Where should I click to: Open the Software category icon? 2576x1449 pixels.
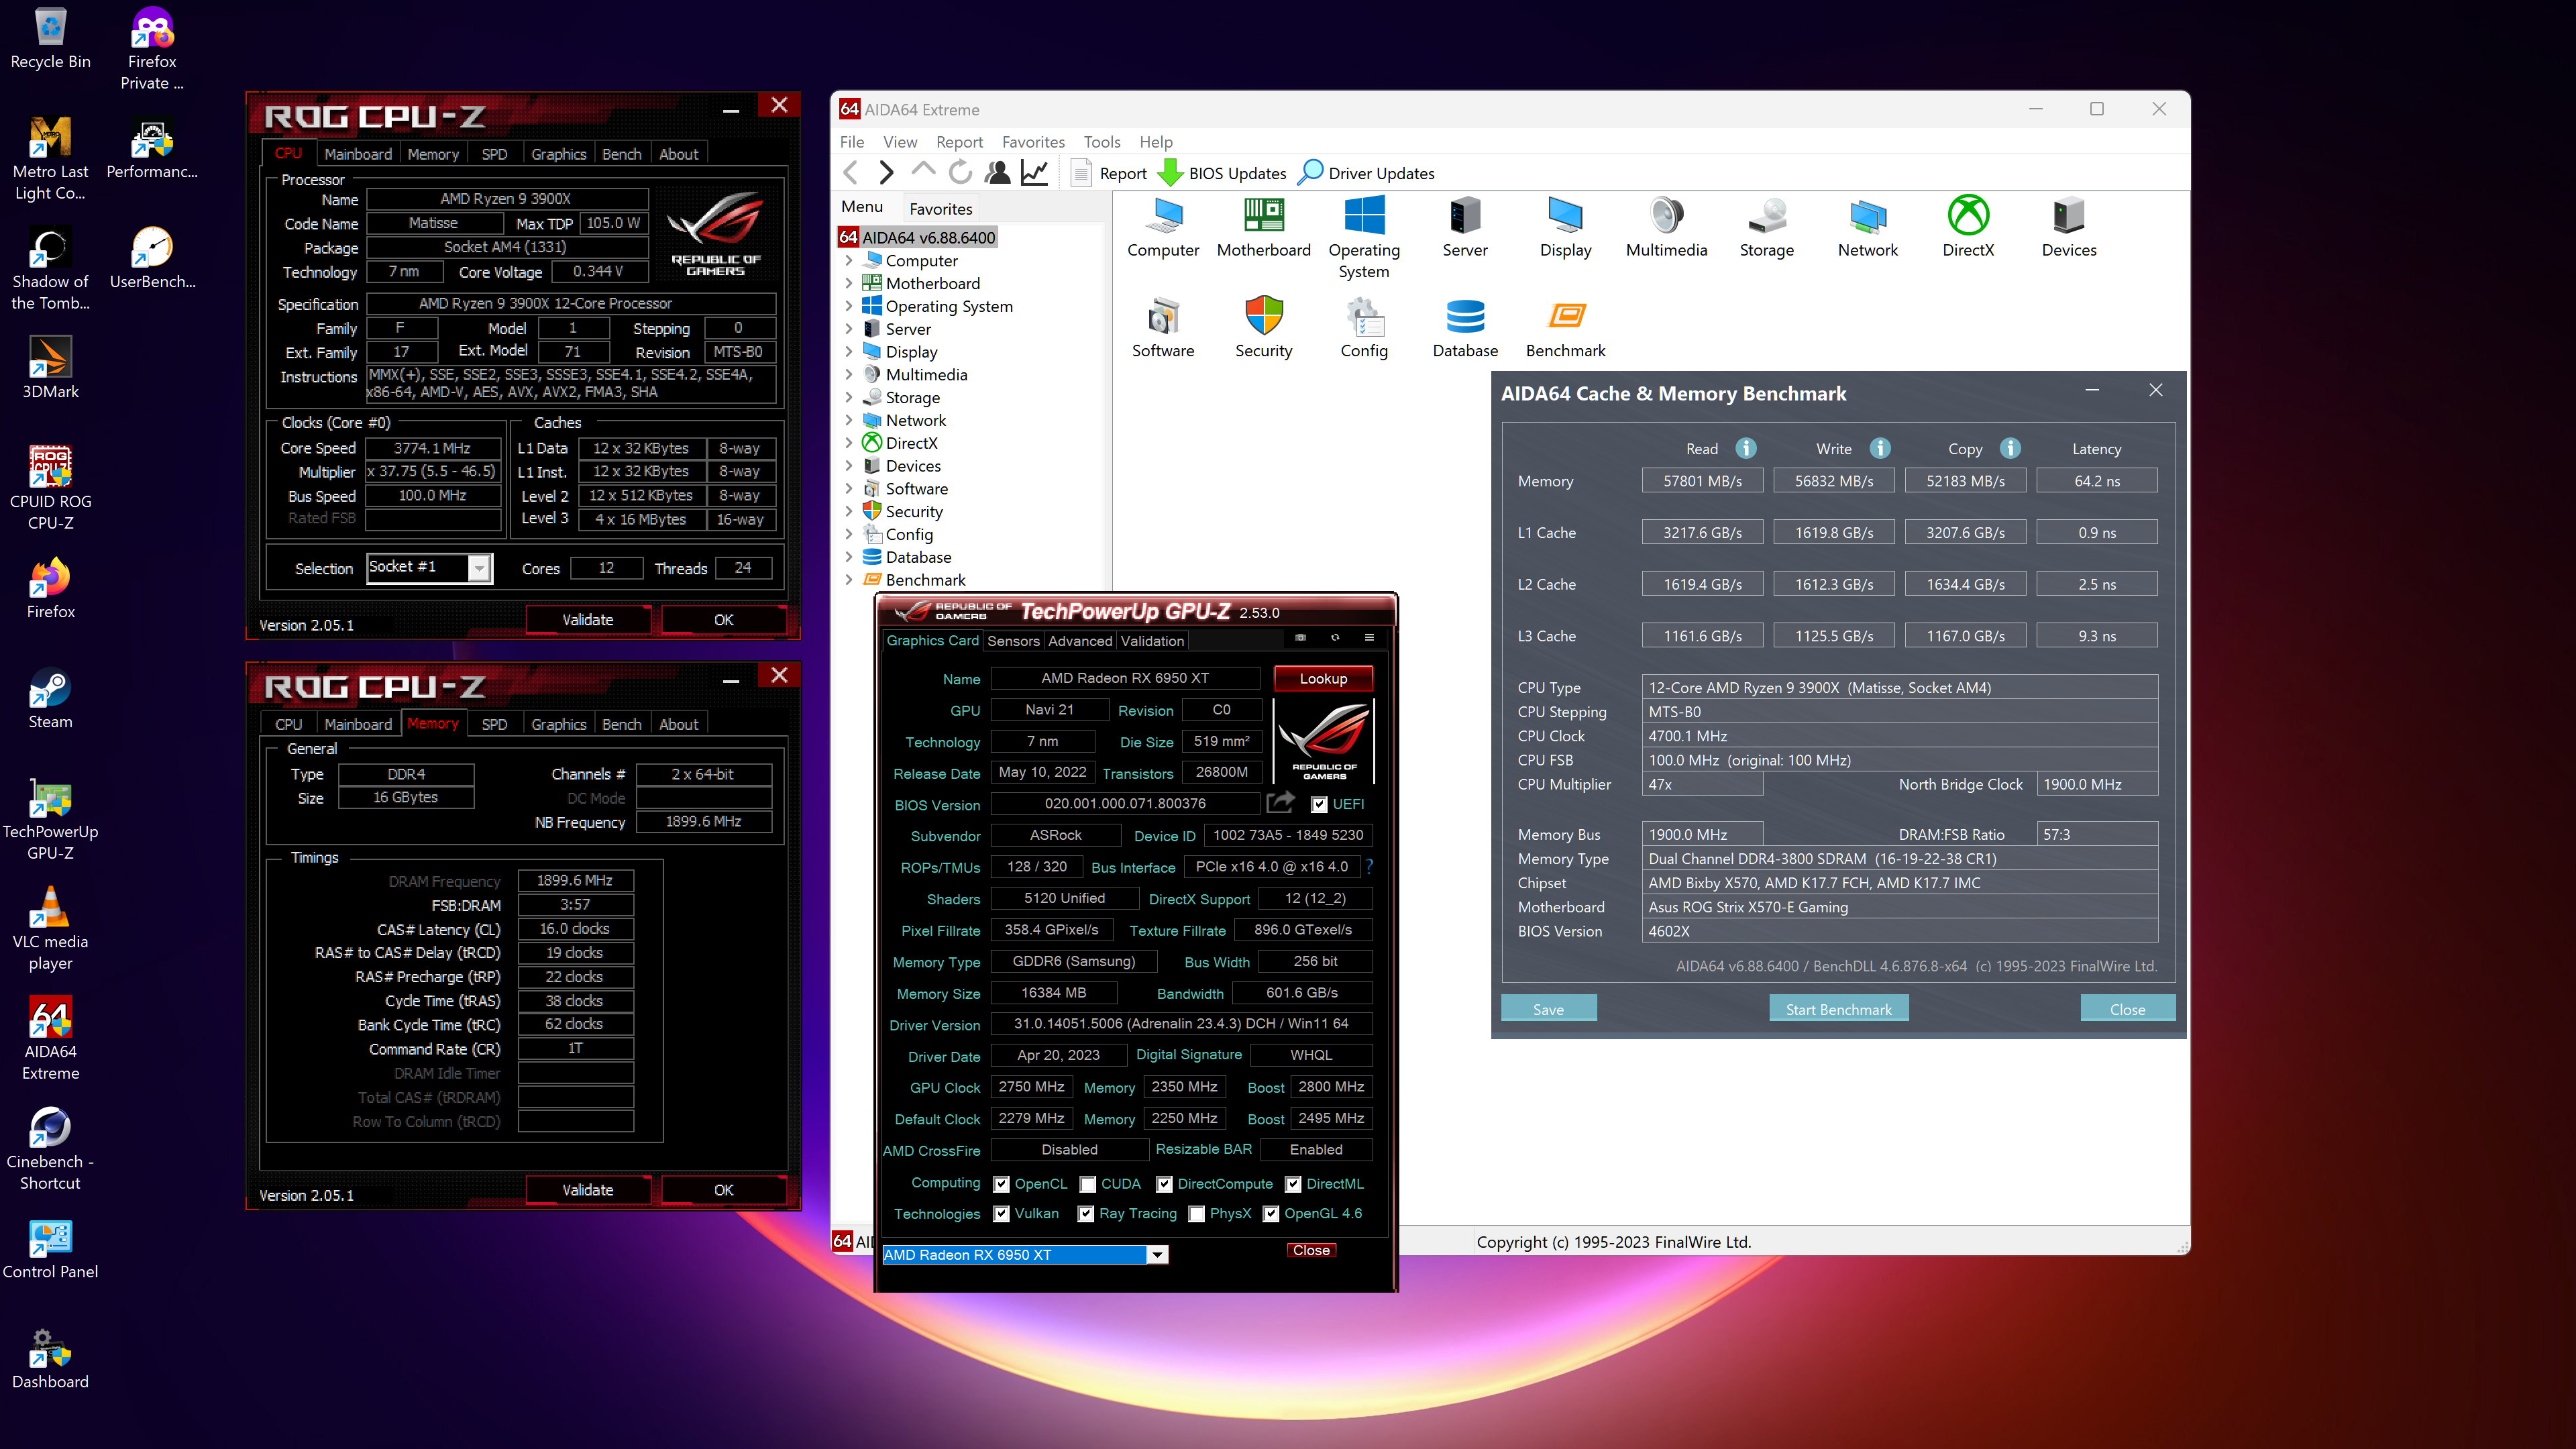tap(1163, 328)
